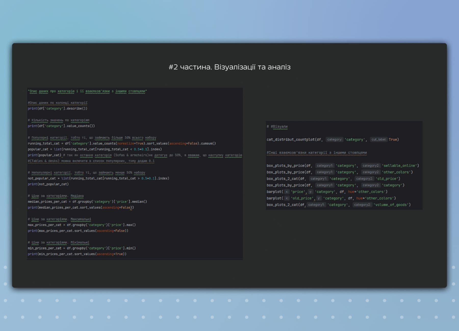Click the "not_popular_cat = list(" assignment line

coord(98,179)
